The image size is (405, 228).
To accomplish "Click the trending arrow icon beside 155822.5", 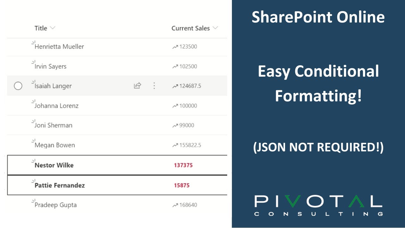I will tap(175, 145).
